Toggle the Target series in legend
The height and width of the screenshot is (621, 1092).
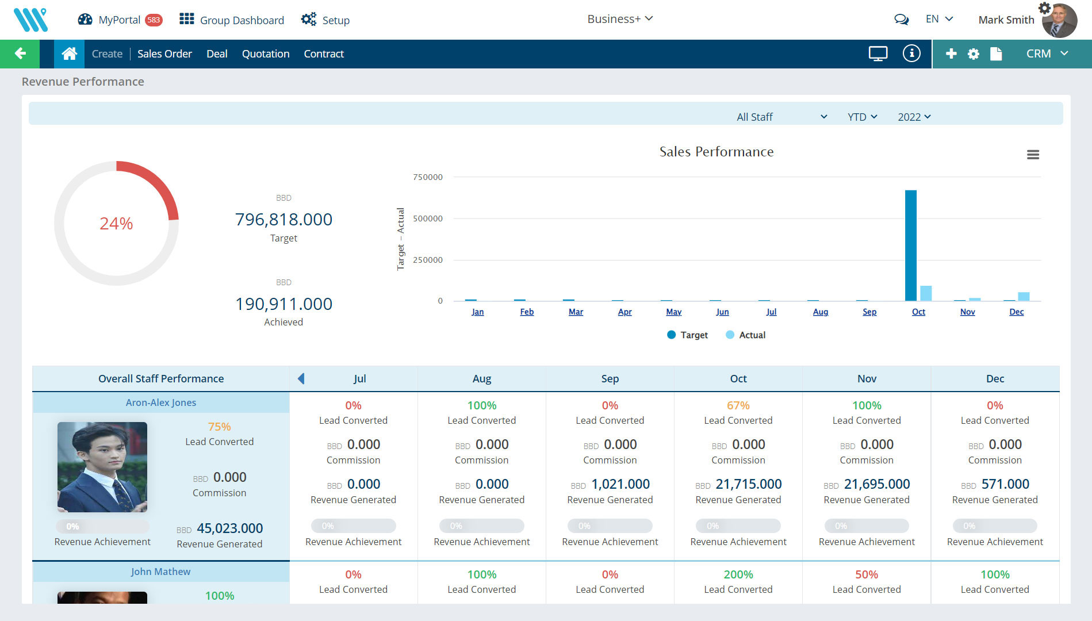pyautogui.click(x=687, y=335)
